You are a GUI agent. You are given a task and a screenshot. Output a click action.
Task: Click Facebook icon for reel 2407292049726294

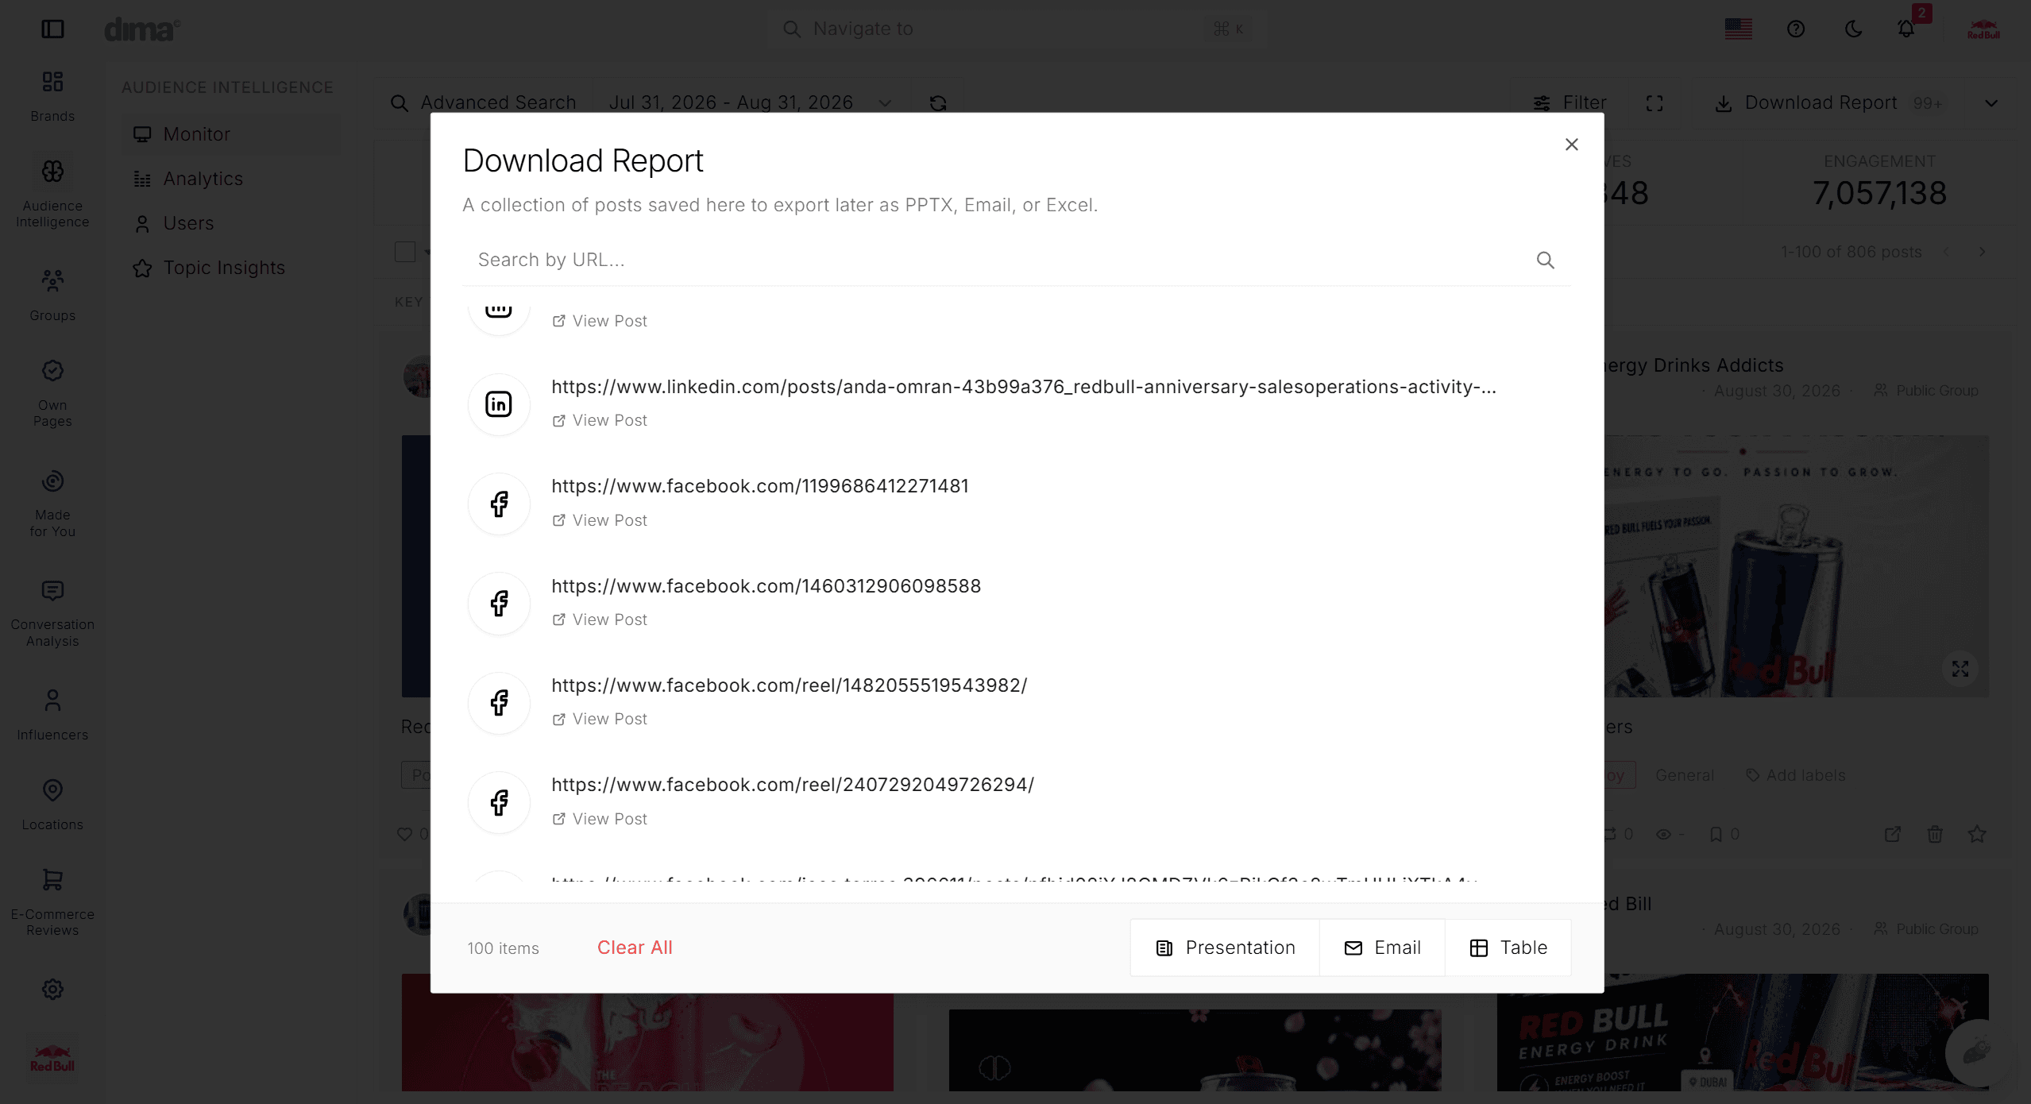[x=499, y=802]
